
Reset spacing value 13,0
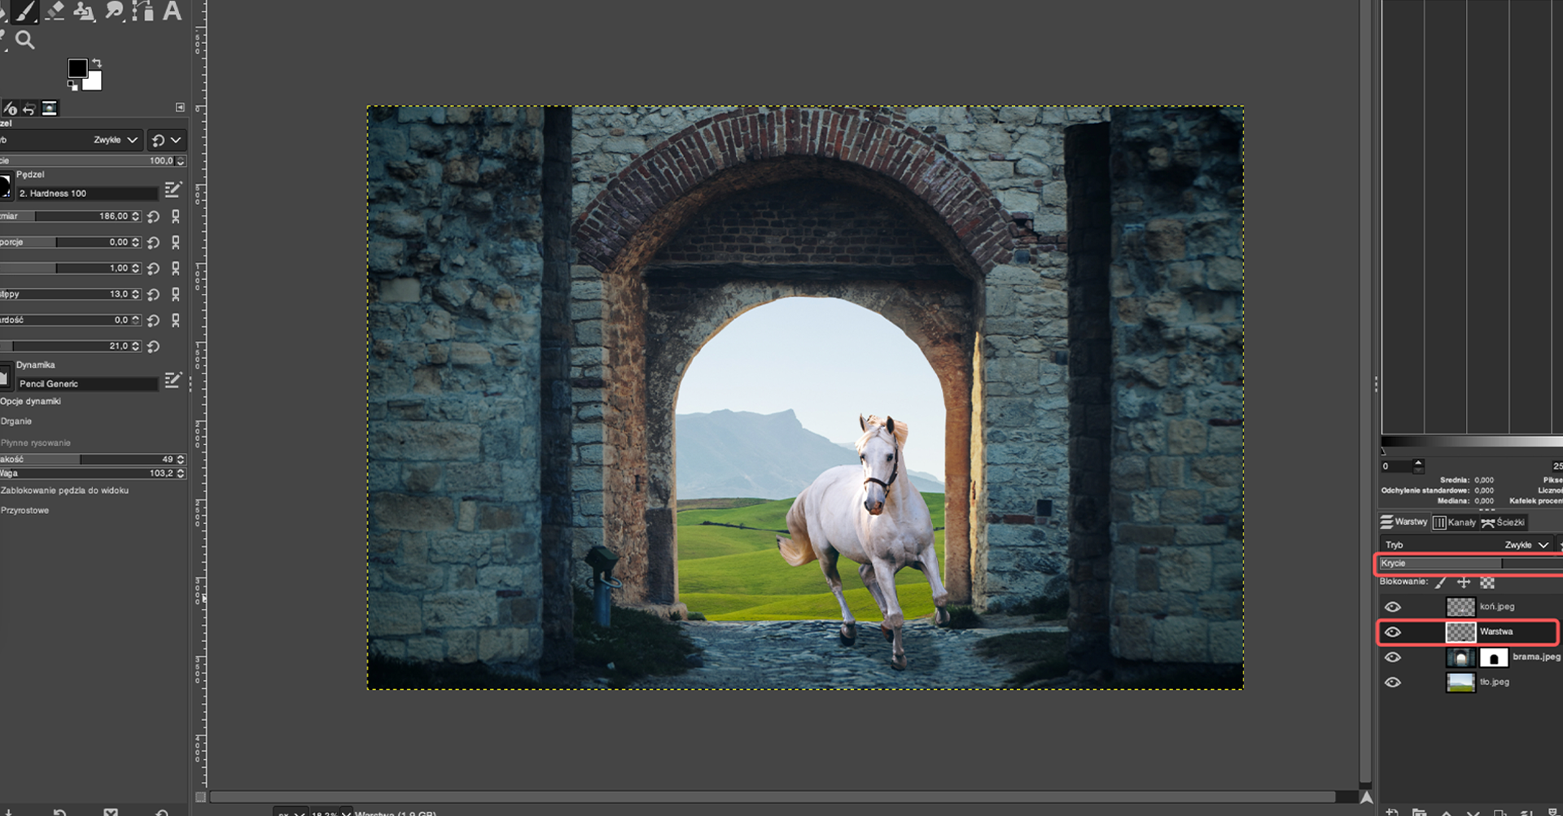pyautogui.click(x=153, y=295)
